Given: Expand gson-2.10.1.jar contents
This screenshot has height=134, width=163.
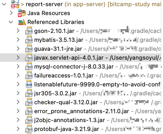Looking at the screenshot, I should click(18, 31).
